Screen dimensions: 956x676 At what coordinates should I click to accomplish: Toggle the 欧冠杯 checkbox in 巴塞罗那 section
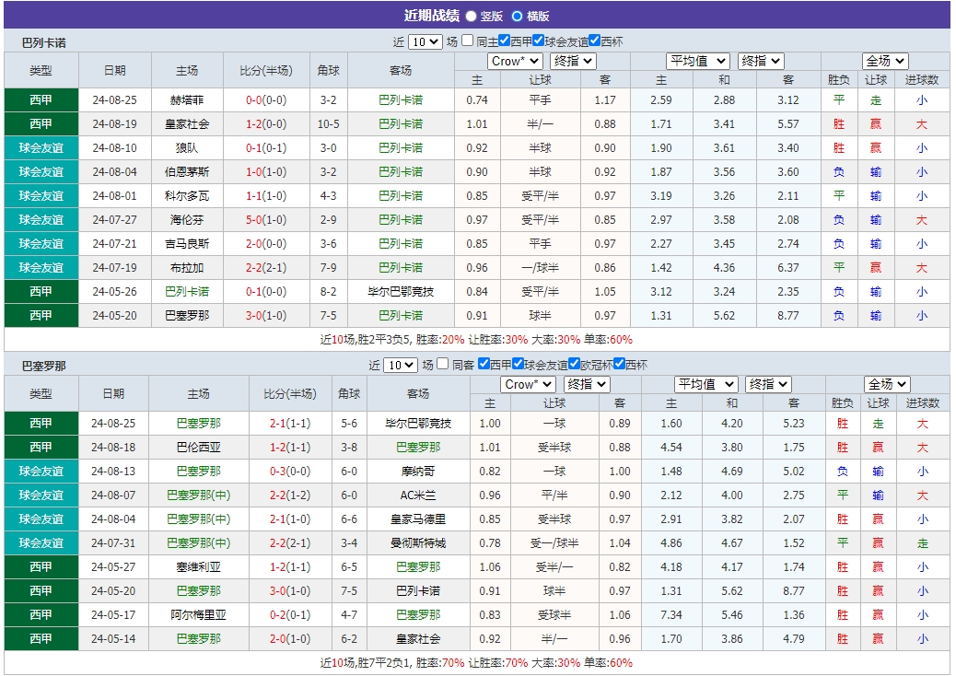click(574, 365)
